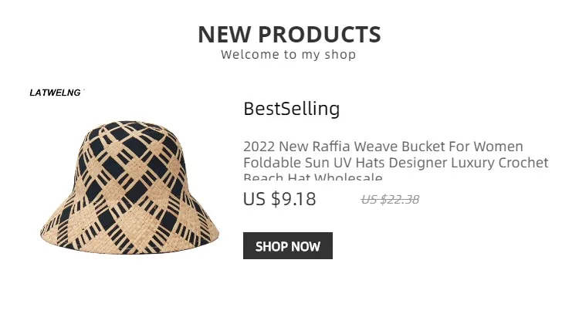Click the Foldable Sun UV Hats description line
The image size is (579, 324).
point(396,163)
